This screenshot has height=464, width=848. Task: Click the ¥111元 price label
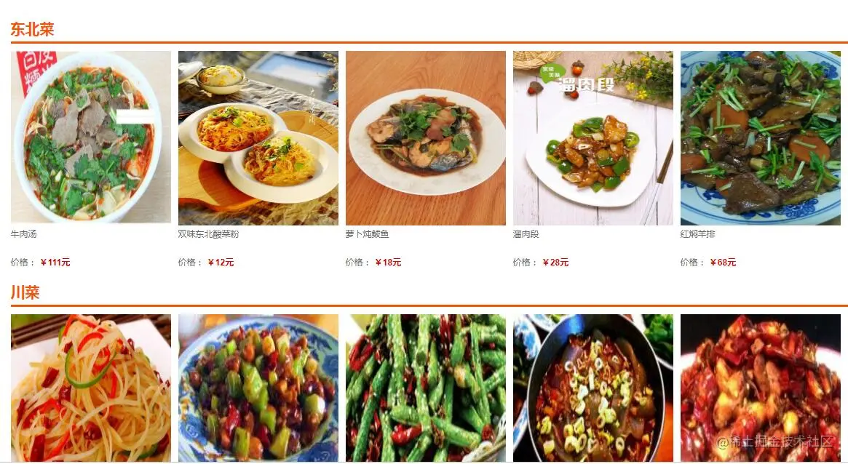(x=55, y=263)
